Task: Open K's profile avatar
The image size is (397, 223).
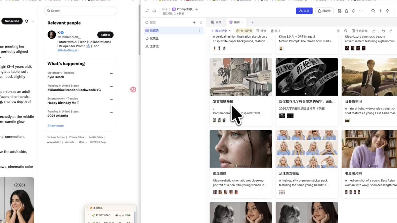Action: tap(52, 35)
